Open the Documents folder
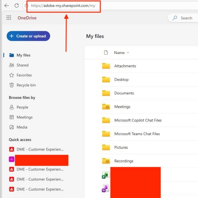 [124, 93]
